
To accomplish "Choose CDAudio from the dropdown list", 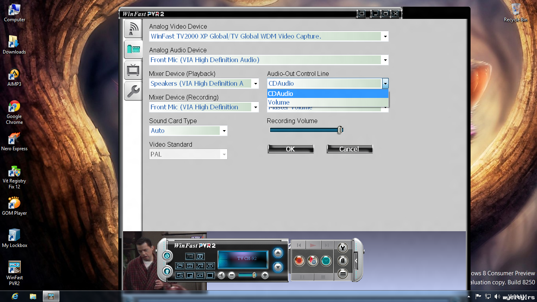I will (x=328, y=94).
